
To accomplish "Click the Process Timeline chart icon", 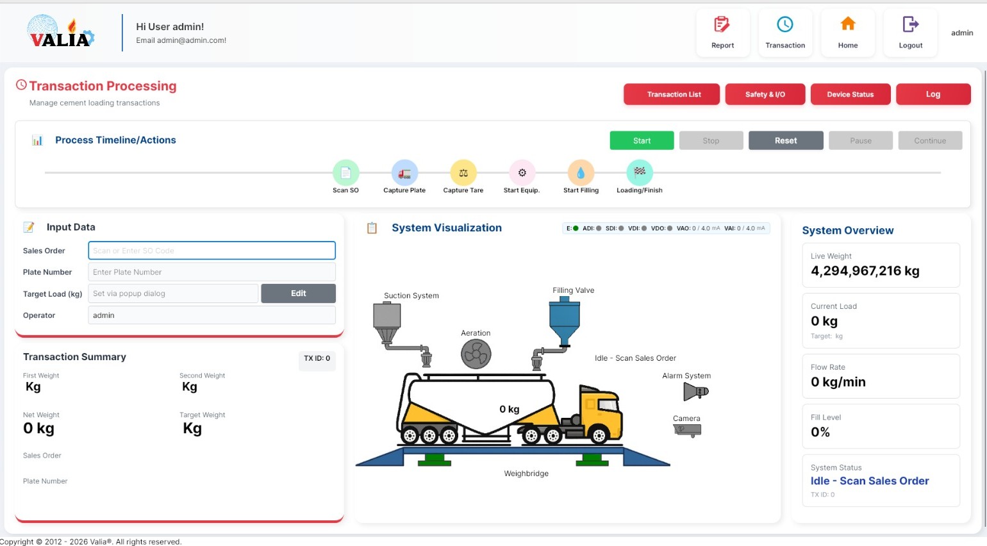I will point(37,140).
